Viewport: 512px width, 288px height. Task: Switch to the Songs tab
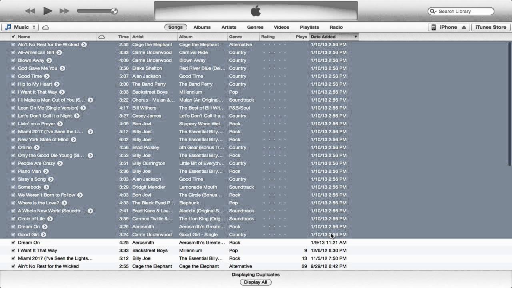click(x=175, y=27)
